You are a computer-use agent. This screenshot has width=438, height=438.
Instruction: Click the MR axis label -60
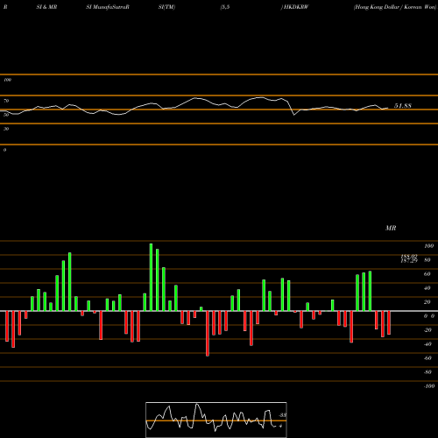pos(427,358)
